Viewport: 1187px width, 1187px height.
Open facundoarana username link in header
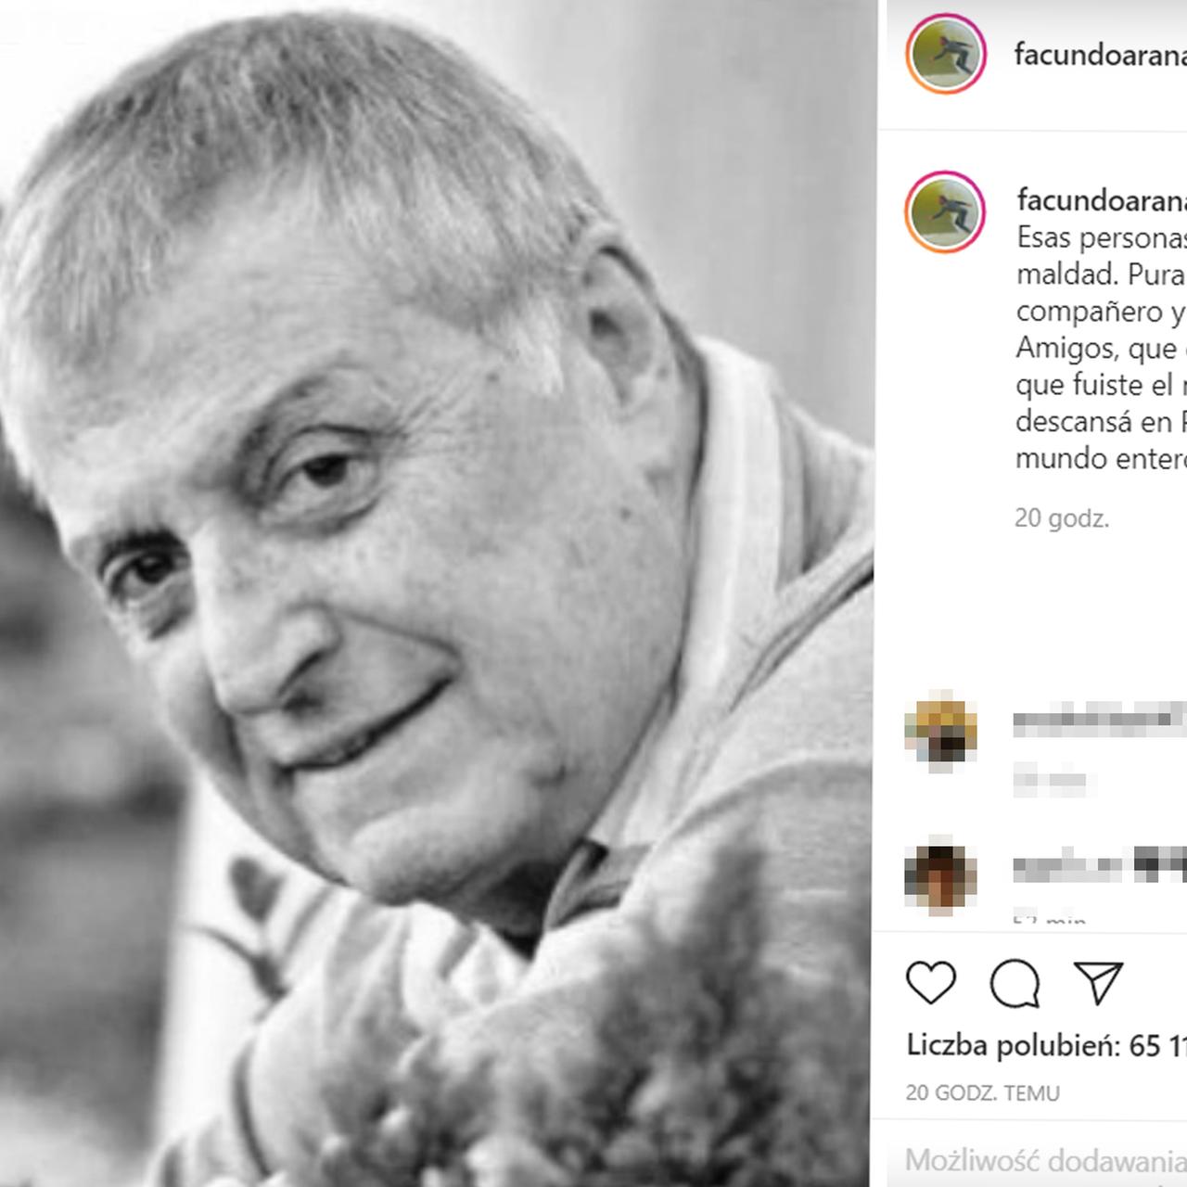(x=1100, y=54)
